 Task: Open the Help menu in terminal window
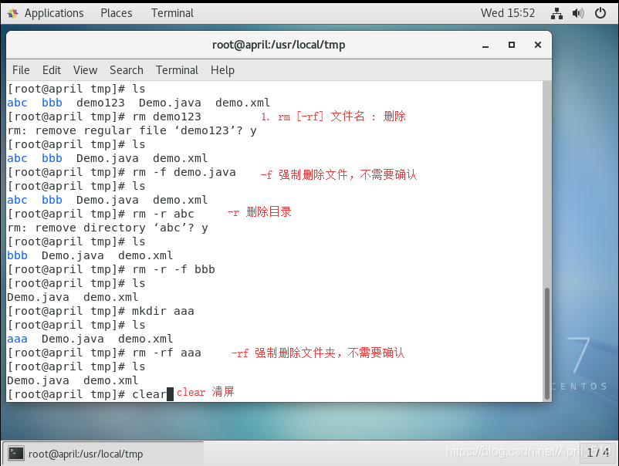(x=222, y=70)
